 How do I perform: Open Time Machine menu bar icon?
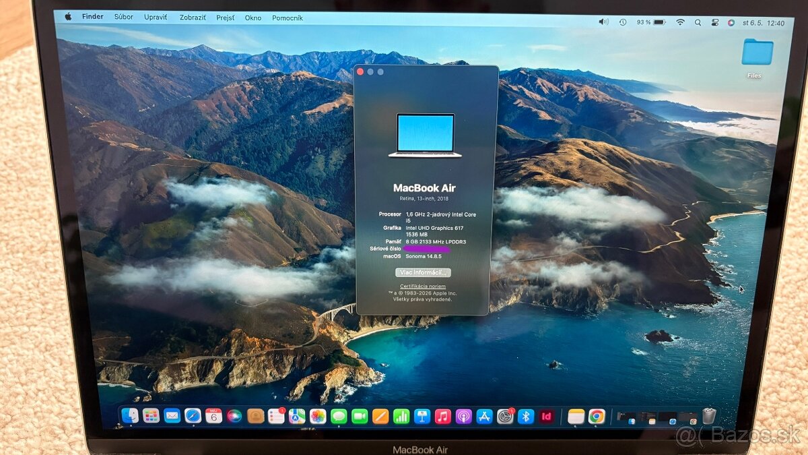coord(623,22)
